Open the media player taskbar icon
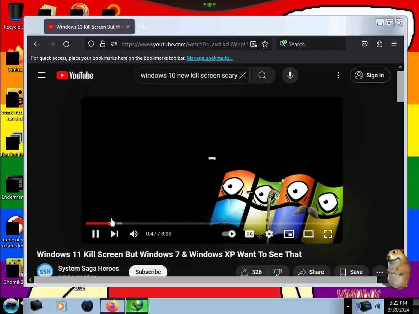 point(61,306)
